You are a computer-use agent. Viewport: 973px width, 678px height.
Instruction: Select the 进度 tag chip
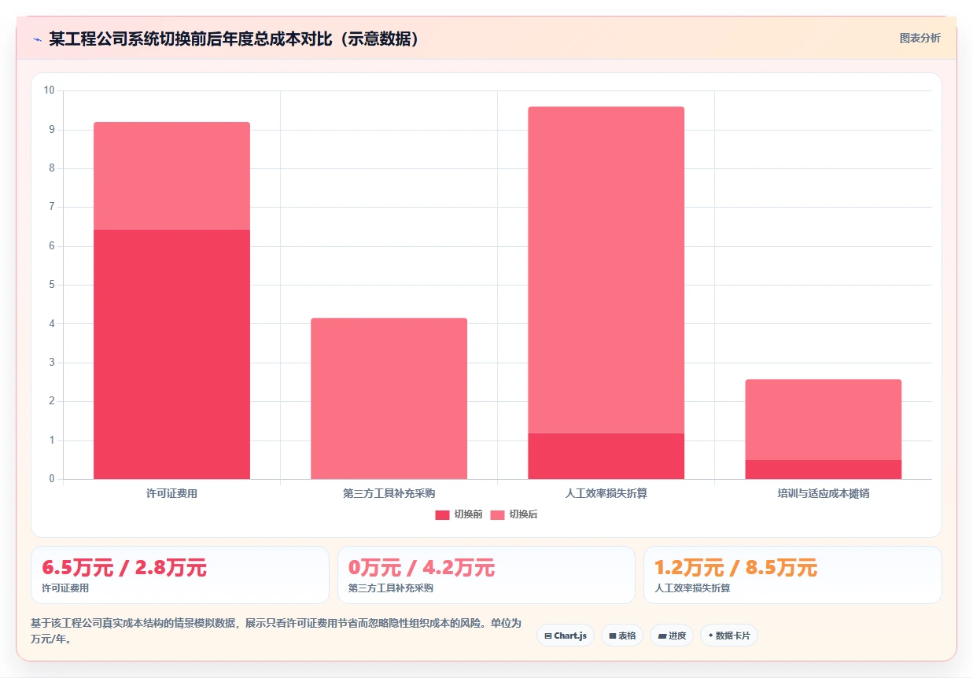[x=672, y=636]
